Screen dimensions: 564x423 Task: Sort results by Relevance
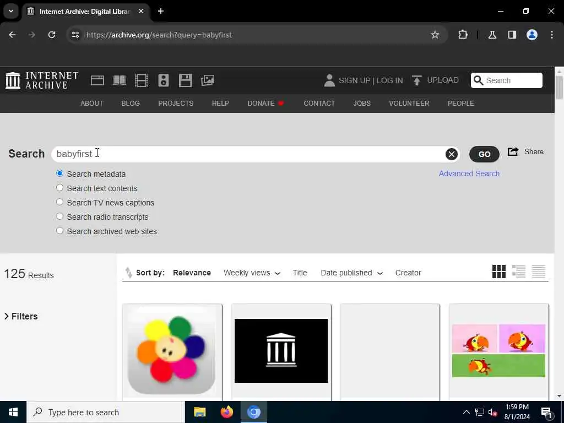pyautogui.click(x=192, y=273)
